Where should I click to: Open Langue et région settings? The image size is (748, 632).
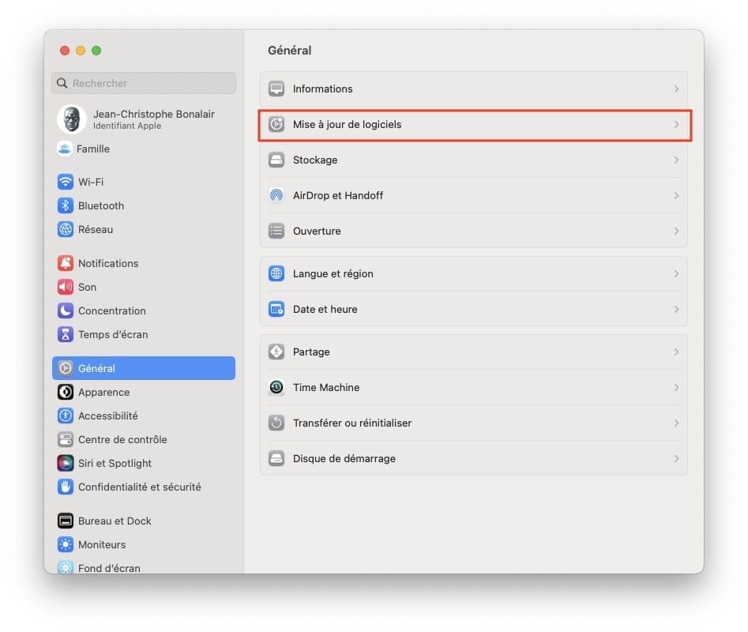click(474, 274)
